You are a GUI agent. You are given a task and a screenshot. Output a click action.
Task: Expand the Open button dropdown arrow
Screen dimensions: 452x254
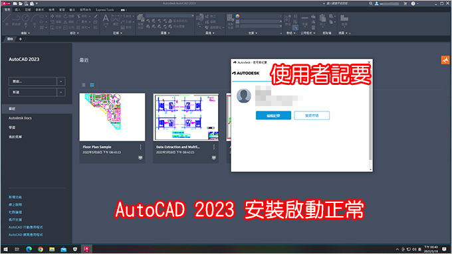61,82
